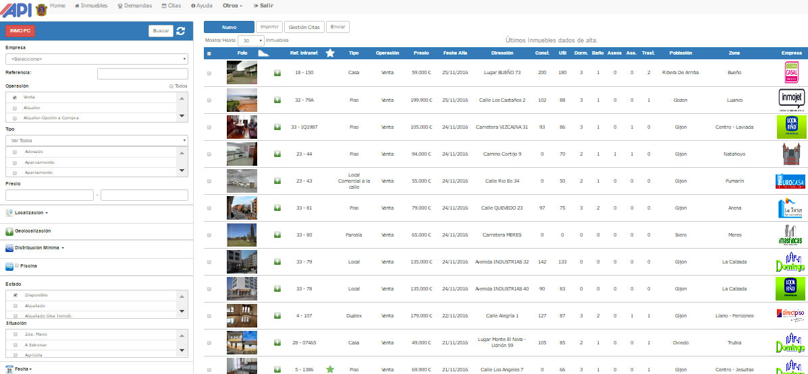Image resolution: width=808 pixels, height=374 pixels.
Task: Tick the Todos operación checkbox
Action: pyautogui.click(x=171, y=86)
